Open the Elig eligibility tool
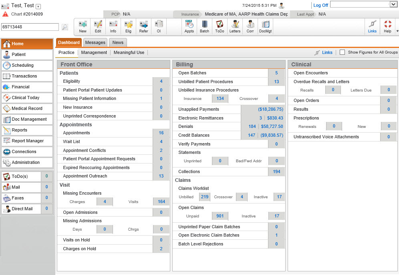399x275 pixels. [x=128, y=26]
